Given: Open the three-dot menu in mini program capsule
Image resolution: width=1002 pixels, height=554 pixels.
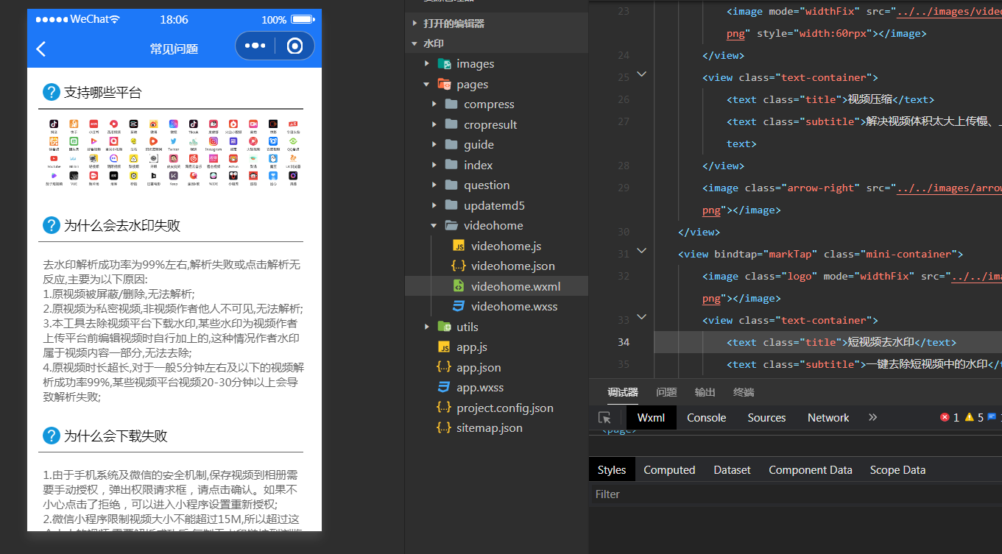Looking at the screenshot, I should (255, 46).
